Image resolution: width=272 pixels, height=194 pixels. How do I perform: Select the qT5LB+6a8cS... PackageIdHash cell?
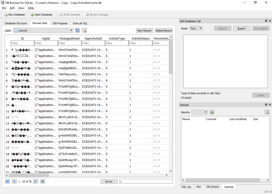pyautogui.click(x=70, y=154)
